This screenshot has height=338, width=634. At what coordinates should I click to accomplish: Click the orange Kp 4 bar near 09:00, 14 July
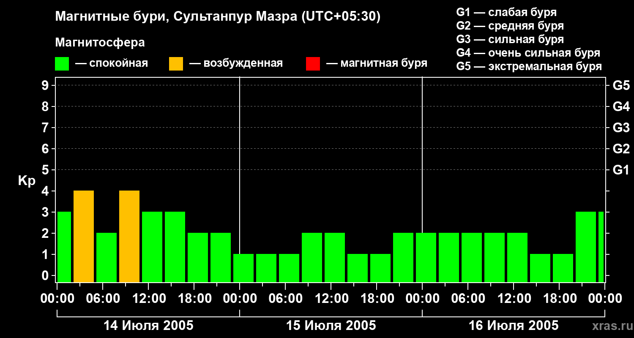click(x=129, y=237)
